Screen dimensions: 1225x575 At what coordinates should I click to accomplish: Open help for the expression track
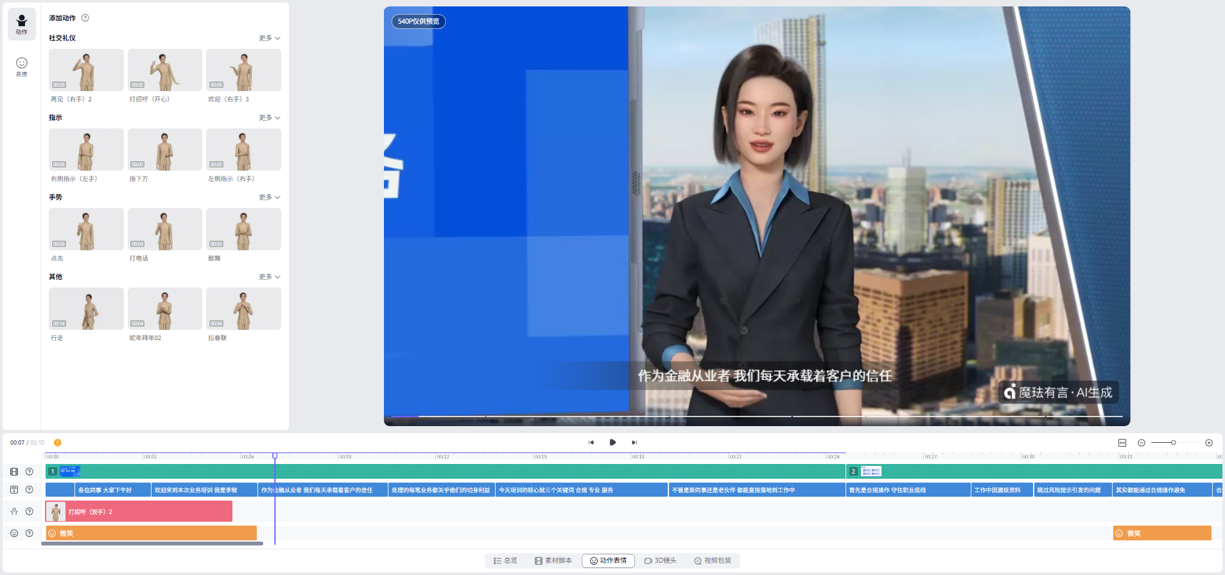30,533
